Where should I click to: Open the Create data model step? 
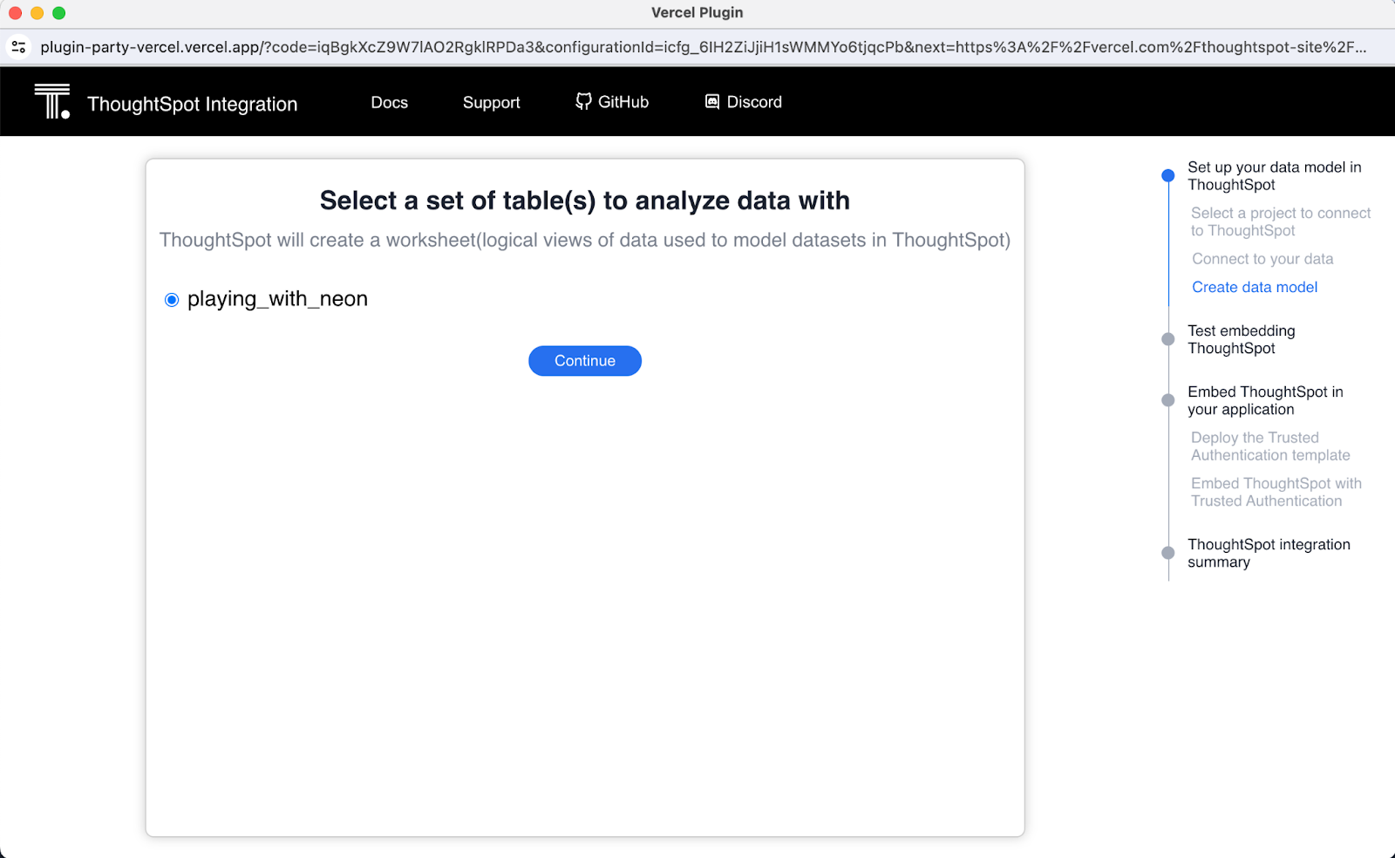(1254, 287)
